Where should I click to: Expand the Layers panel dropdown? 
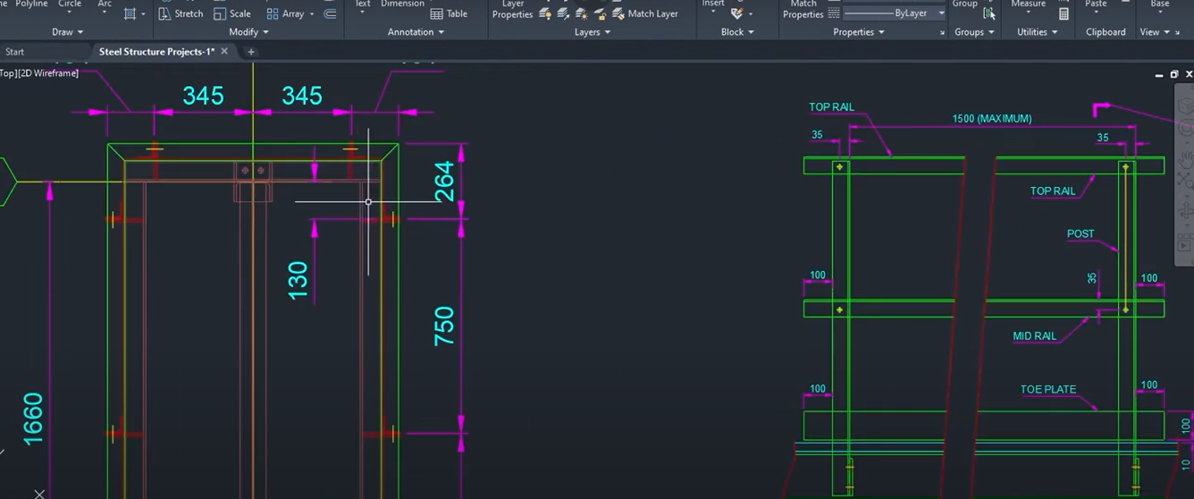[593, 32]
